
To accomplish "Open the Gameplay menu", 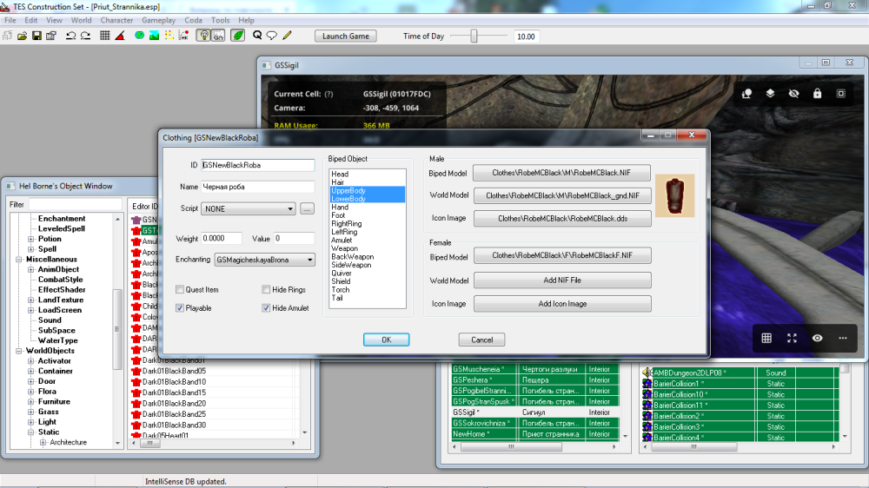I will tap(158, 20).
